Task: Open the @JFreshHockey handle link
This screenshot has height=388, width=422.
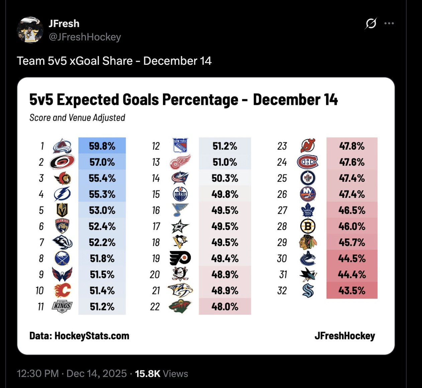Action: click(x=85, y=37)
